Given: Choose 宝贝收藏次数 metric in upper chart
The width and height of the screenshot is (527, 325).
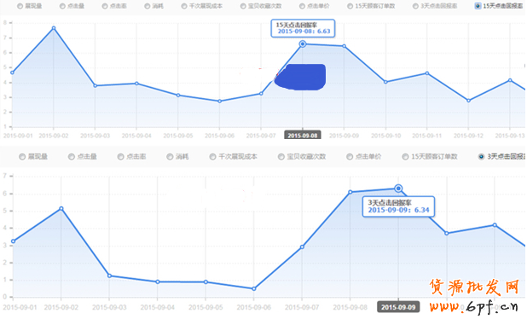Looking at the screenshot, I should tap(243, 6).
